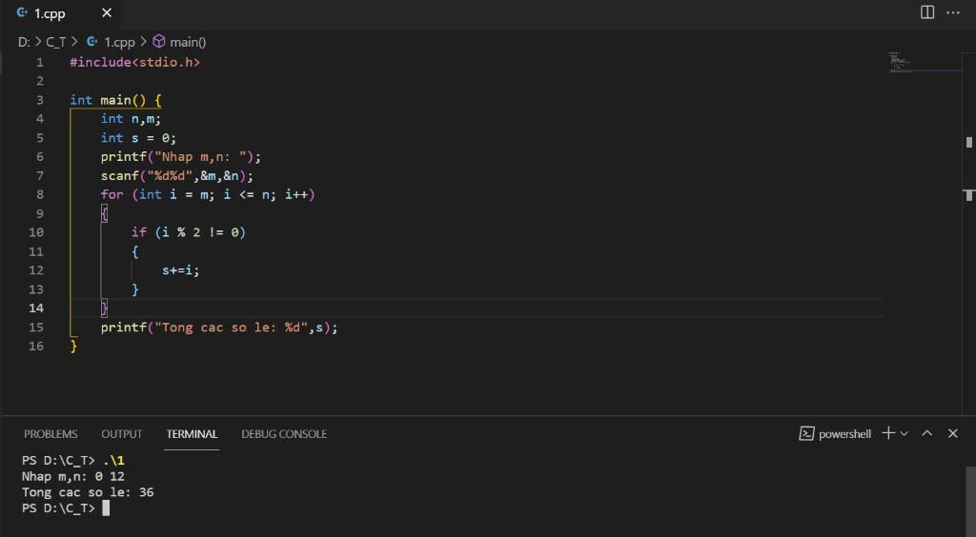
Task: Open the 1.cpp breadcrumb file entry
Action: pyautogui.click(x=119, y=42)
